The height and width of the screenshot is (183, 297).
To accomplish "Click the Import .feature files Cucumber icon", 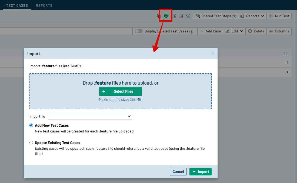I will tap(166, 16).
